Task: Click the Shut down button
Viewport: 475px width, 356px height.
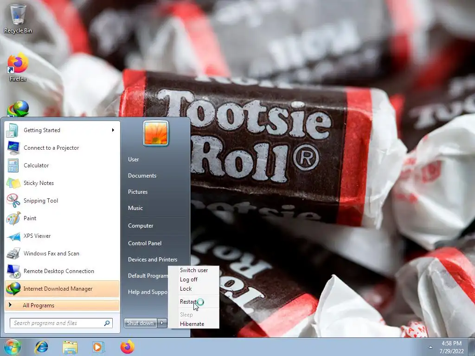Action: click(x=141, y=323)
